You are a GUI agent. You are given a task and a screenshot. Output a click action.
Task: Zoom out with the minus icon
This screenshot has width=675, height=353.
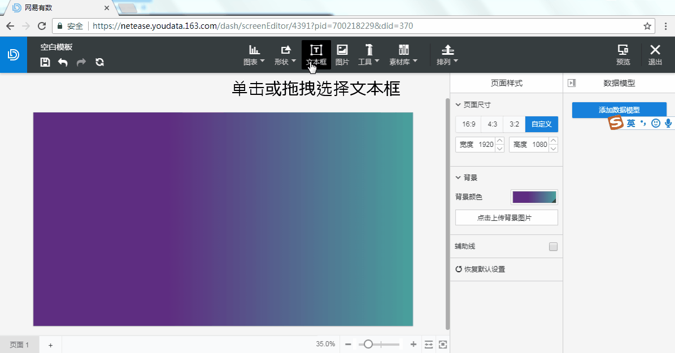349,345
